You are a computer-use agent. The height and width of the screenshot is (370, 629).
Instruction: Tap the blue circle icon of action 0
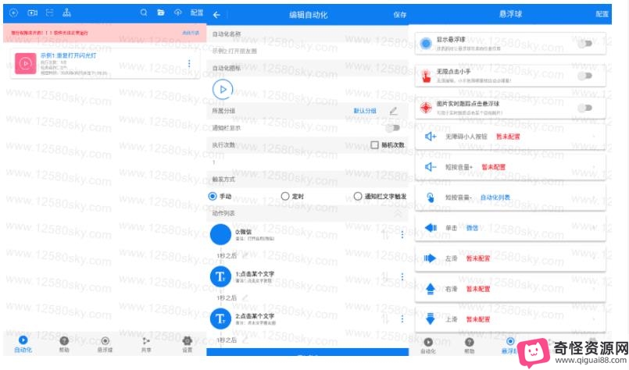point(220,234)
